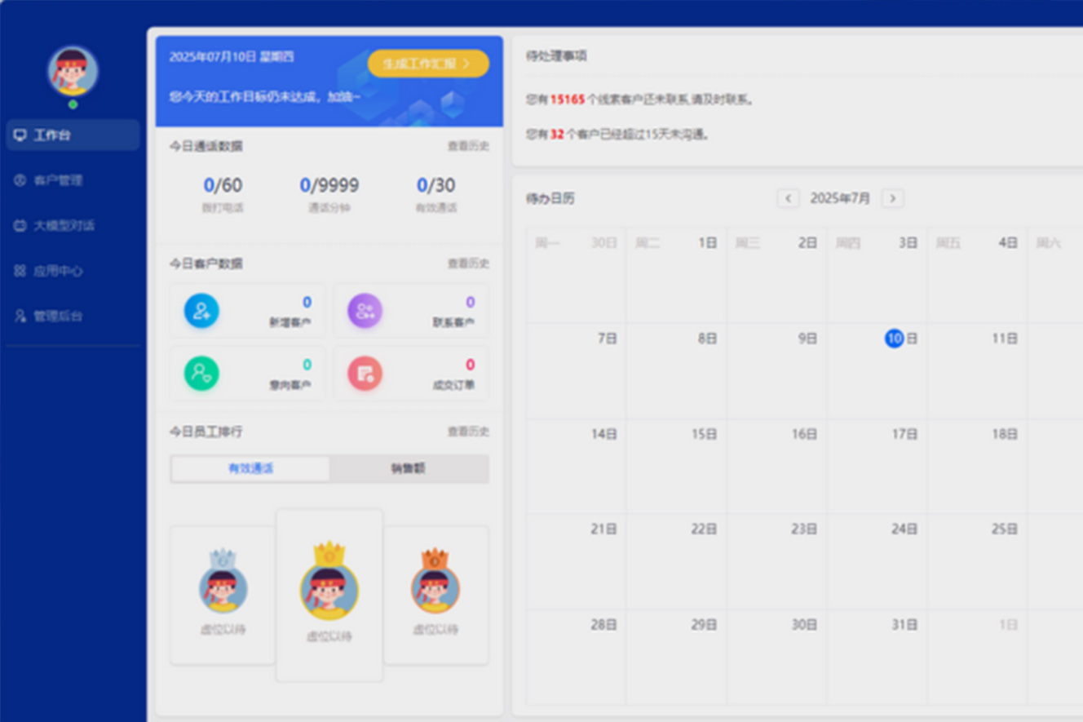Click the 待处理事项 panel title

coord(556,56)
